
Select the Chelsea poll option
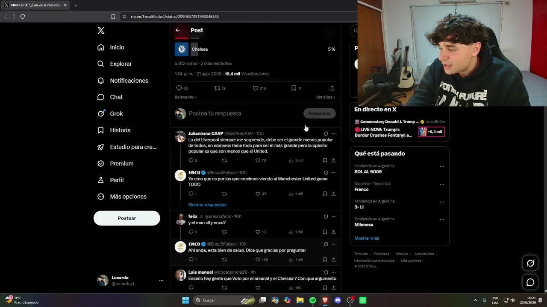255,49
